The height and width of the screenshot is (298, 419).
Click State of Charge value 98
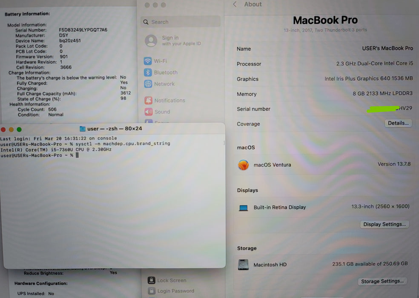point(123,98)
